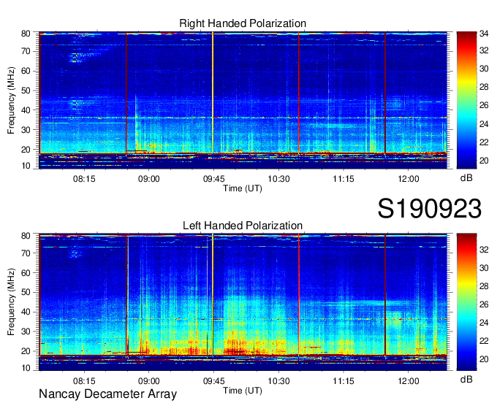Click the 12:00 tick label under the Right Handed plot
This screenshot has height=403, width=497.
click(x=409, y=179)
